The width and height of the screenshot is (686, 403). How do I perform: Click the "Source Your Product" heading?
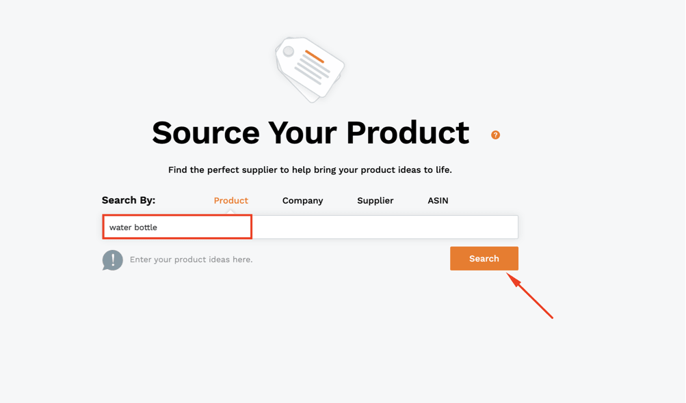[311, 133]
